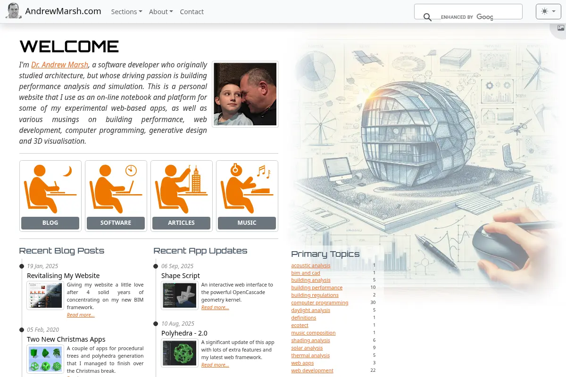Open the BLOG section button
The height and width of the screenshot is (377, 566).
[50, 223]
